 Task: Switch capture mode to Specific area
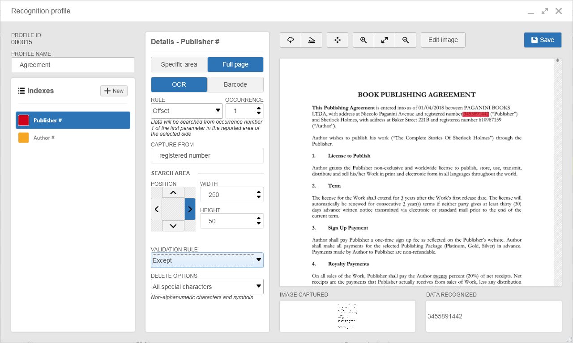179,64
